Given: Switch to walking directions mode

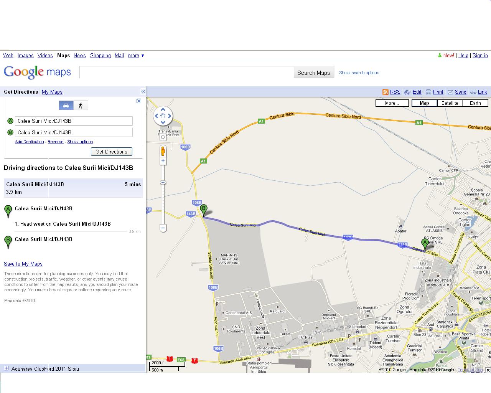Looking at the screenshot, I should pos(81,106).
